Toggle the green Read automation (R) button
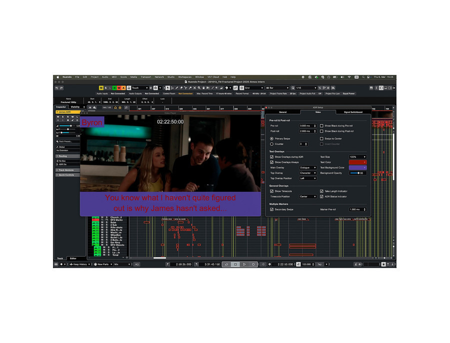The image size is (450, 343). pos(114,88)
